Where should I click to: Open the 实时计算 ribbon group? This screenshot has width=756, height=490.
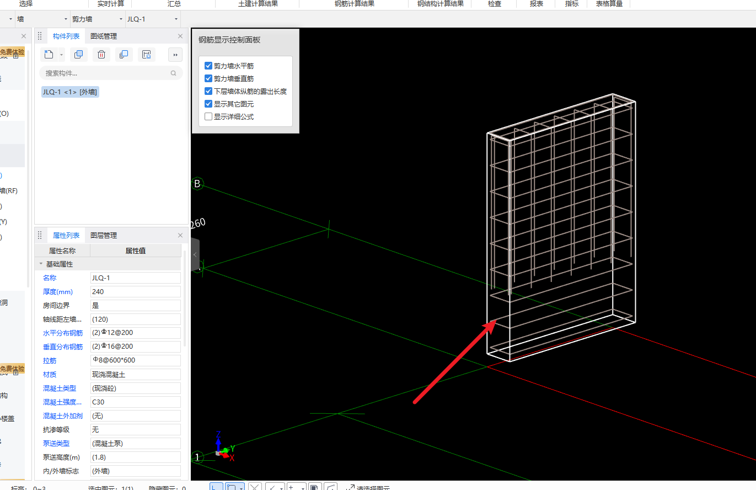[x=111, y=4]
